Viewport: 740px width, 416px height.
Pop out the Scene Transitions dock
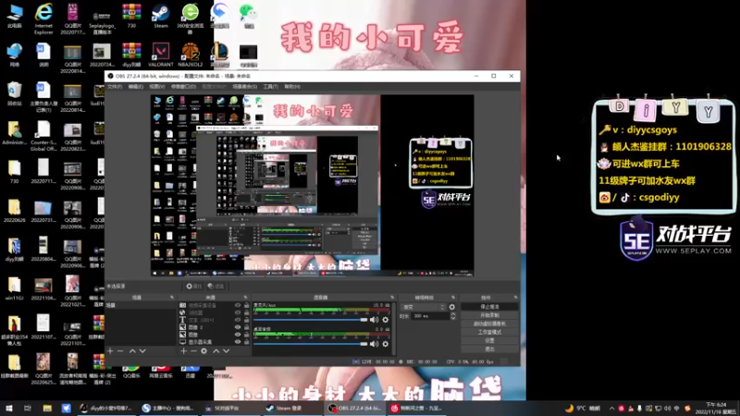pyautogui.click(x=453, y=298)
